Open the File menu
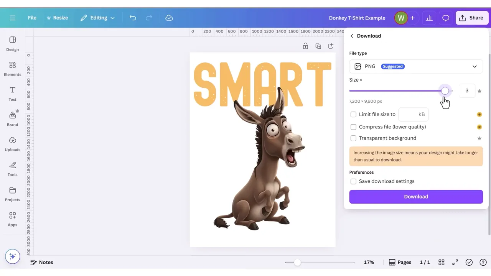The height and width of the screenshot is (276, 491). [x=32, y=18]
